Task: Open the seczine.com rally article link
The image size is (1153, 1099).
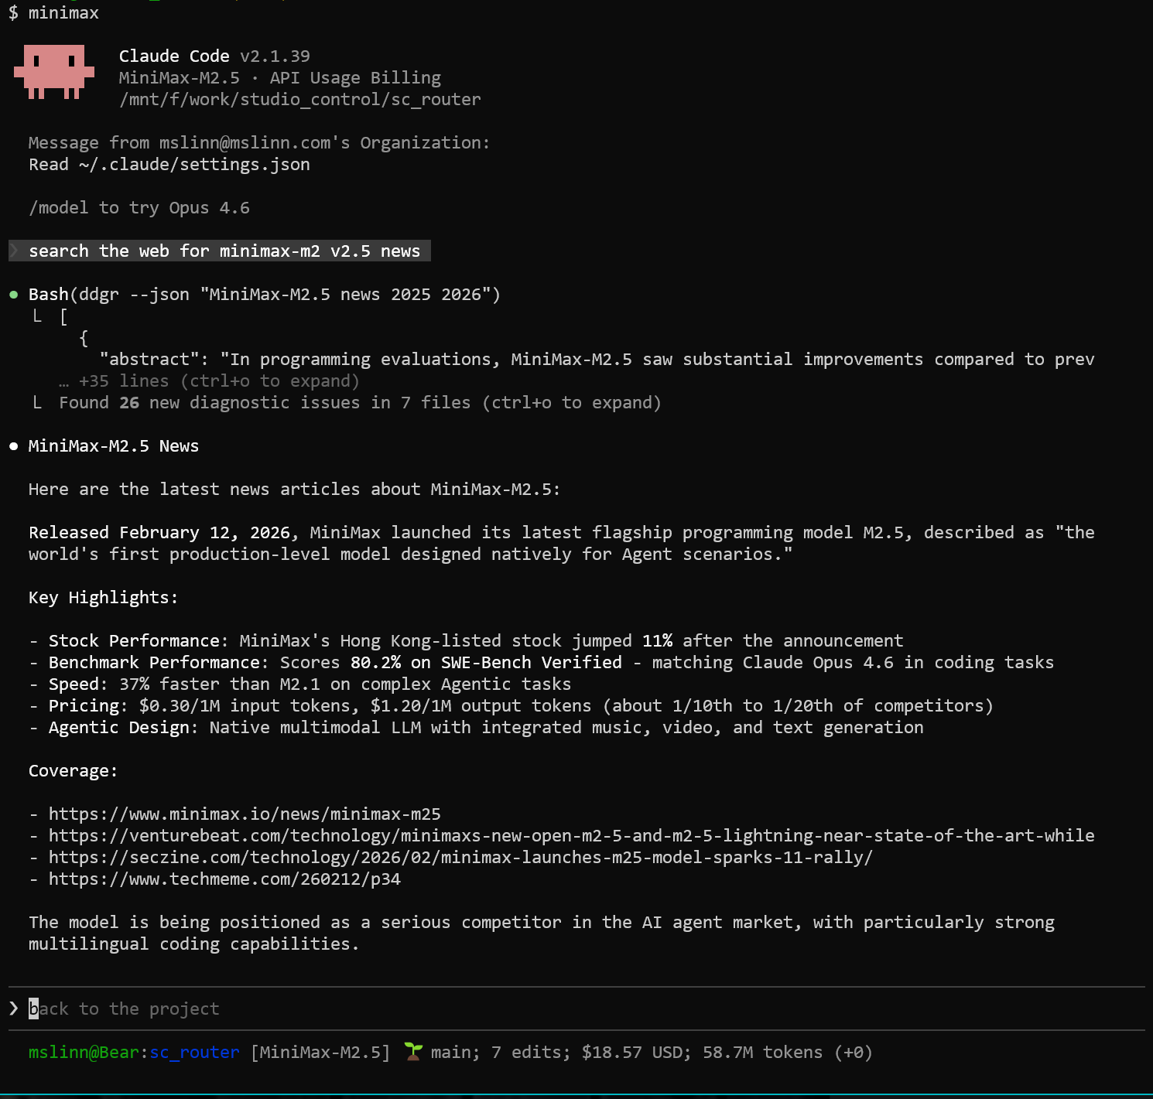Action: [460, 858]
